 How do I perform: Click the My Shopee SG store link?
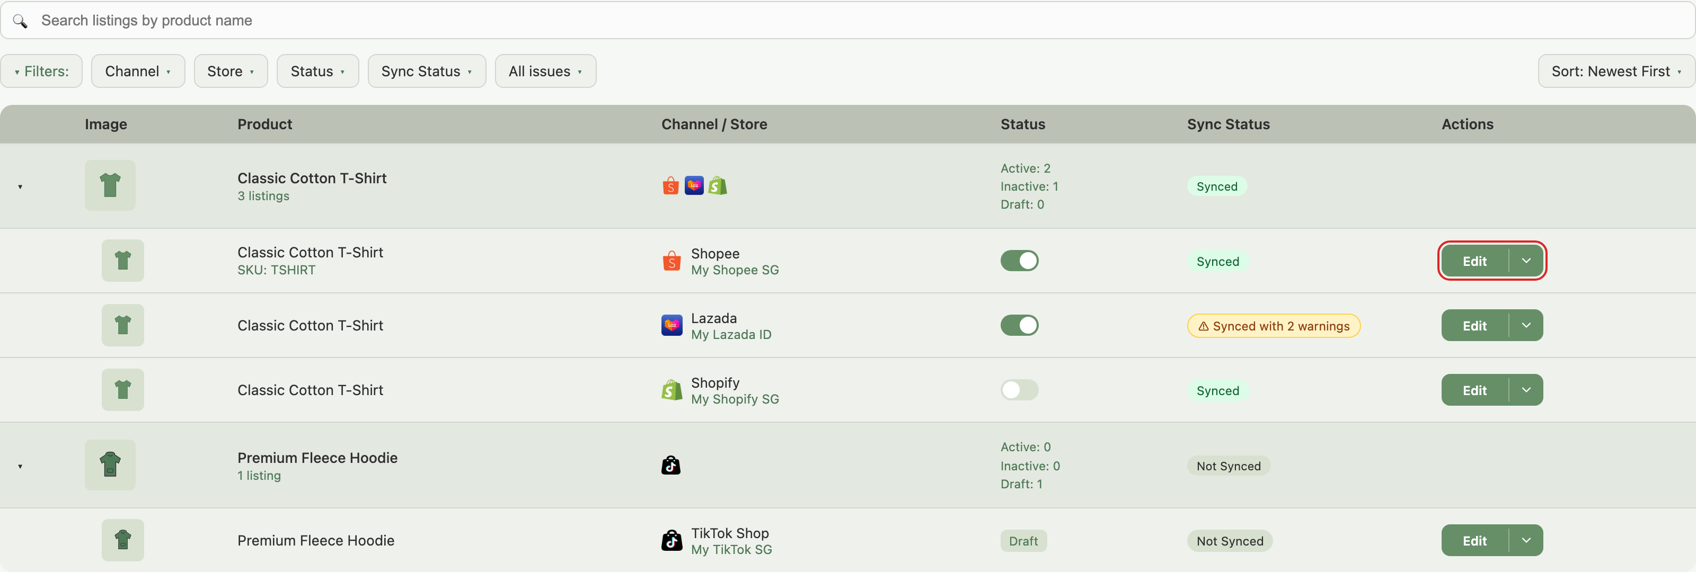pos(735,270)
